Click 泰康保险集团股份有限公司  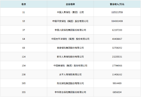tap(70, 48)
